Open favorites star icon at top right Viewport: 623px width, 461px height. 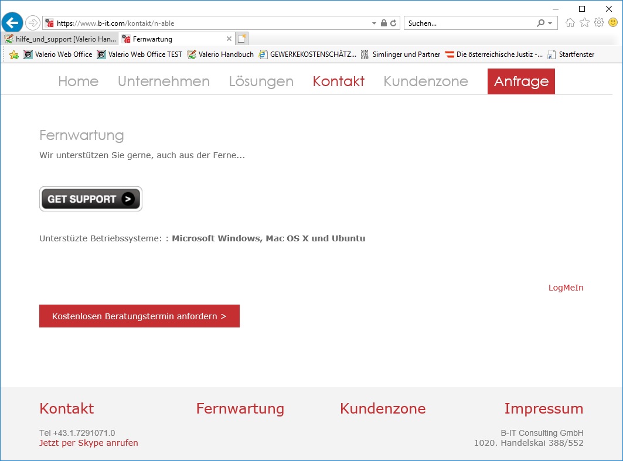(x=584, y=23)
